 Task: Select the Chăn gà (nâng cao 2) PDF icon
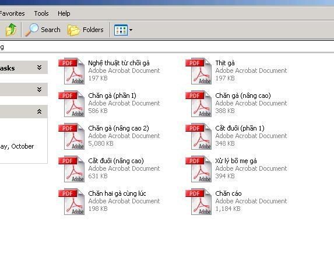coord(71,136)
